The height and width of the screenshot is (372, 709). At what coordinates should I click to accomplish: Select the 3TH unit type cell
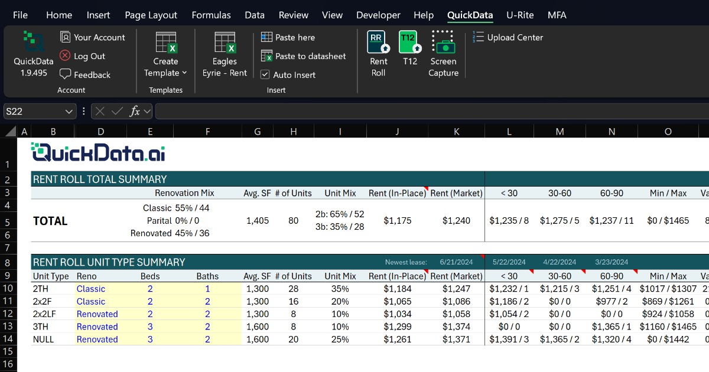click(41, 327)
